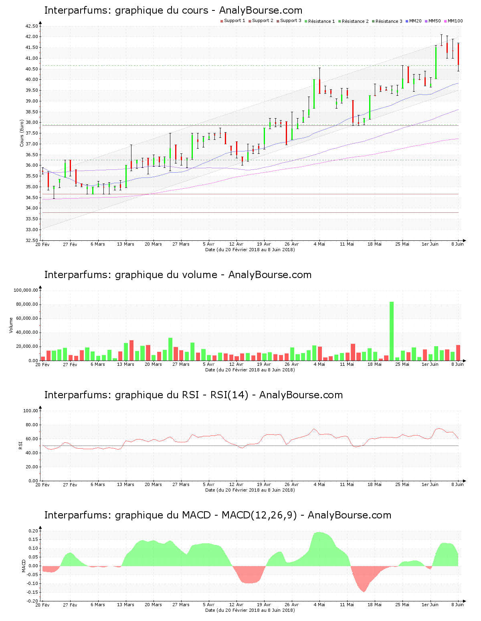Click the 'graphique du MACD - MACD(12,26,9)' title
This screenshot has width=481, height=621.
tap(218, 515)
